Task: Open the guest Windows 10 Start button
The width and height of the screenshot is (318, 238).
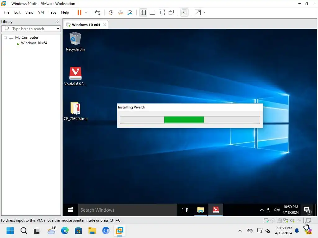Action: coord(70,210)
